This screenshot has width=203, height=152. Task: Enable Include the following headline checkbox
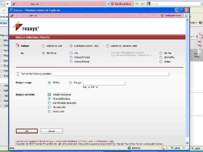tap(18, 74)
